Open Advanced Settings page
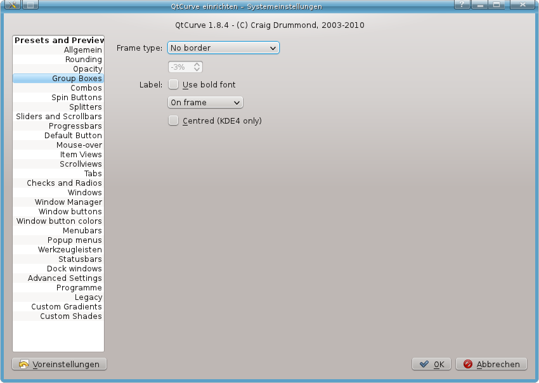This screenshot has width=539, height=383. point(58,278)
